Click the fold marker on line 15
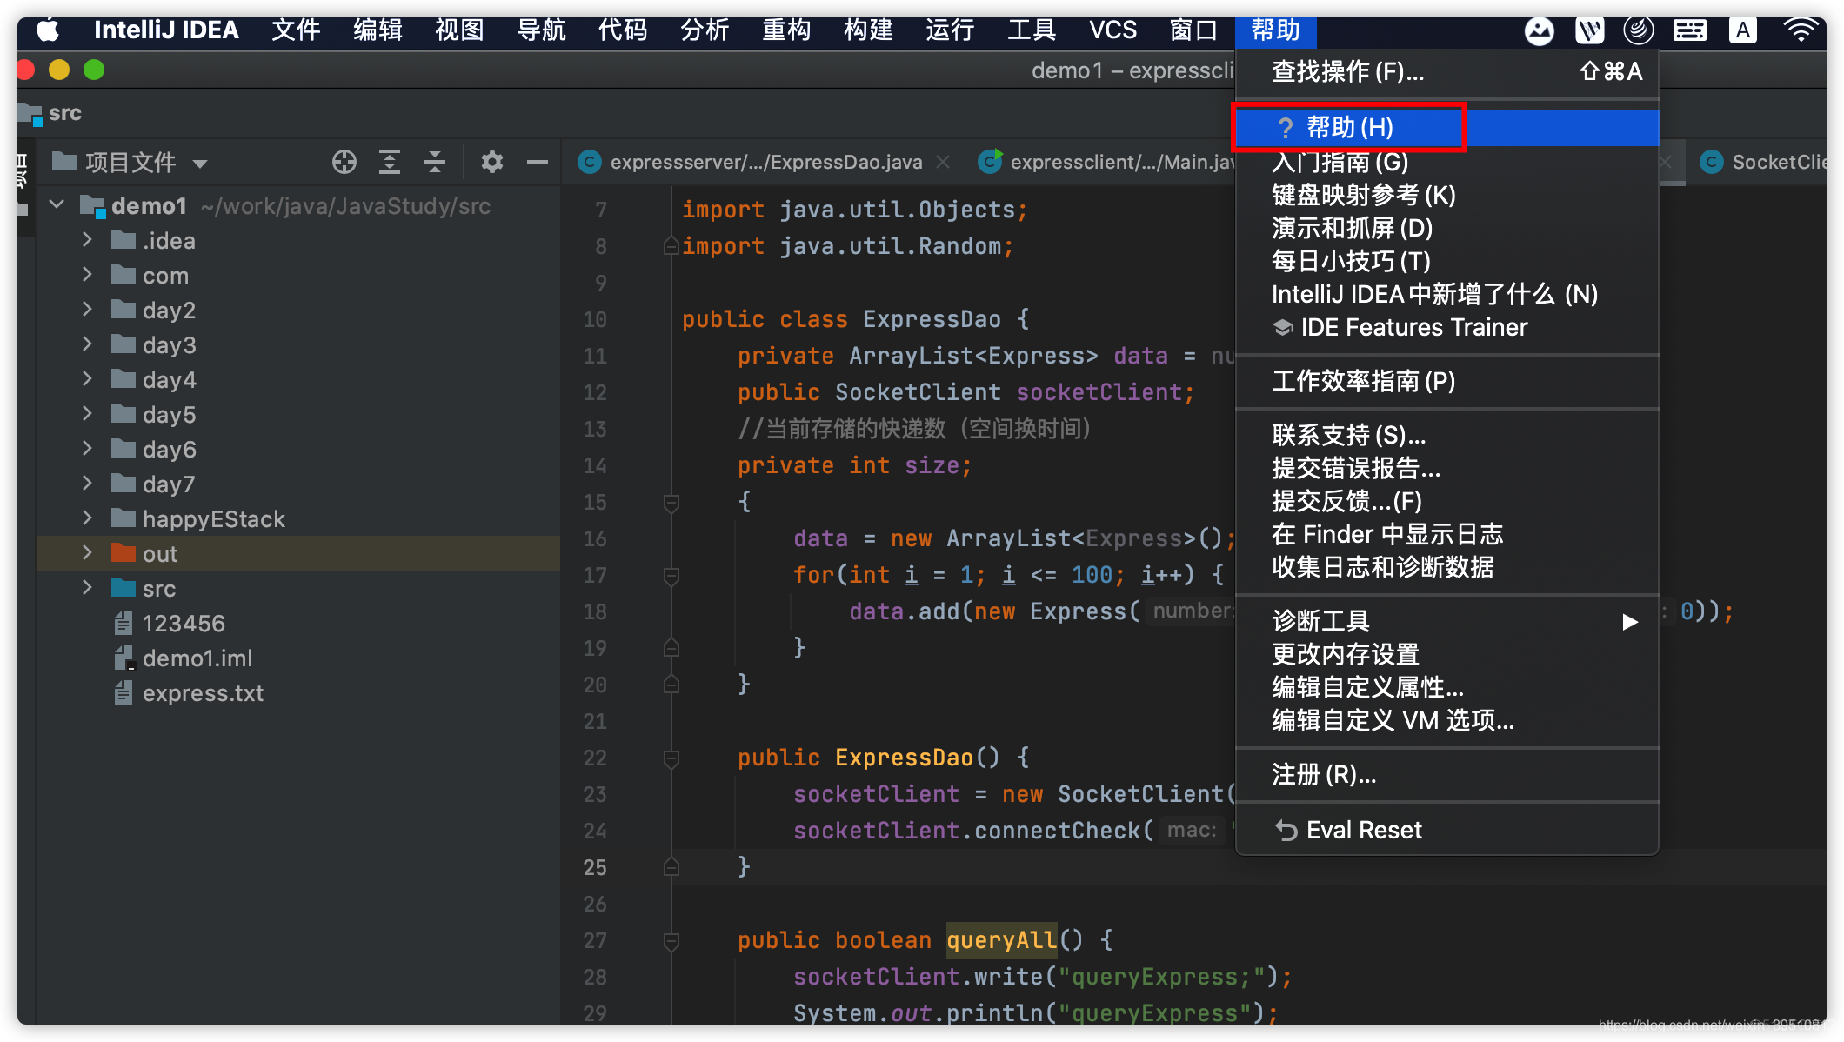 (671, 502)
